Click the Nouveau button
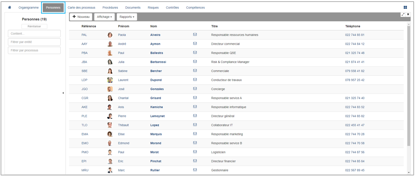 (x=81, y=17)
